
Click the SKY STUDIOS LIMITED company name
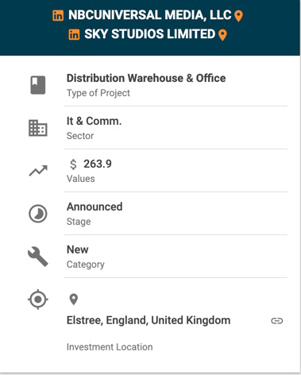point(150,34)
